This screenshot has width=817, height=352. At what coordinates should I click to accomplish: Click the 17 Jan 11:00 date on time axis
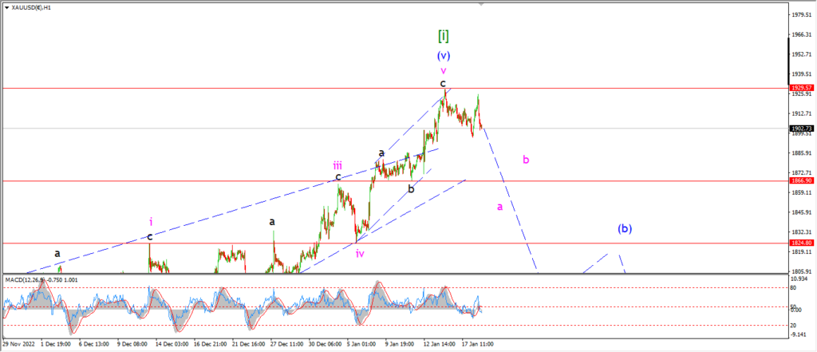479,344
